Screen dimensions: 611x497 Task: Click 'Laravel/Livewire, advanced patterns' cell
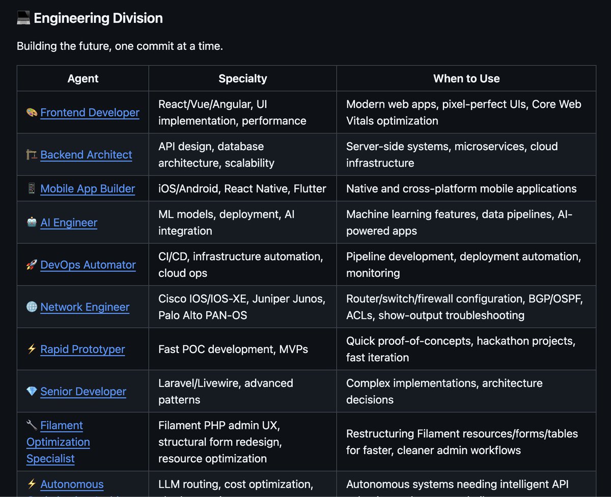coord(243,392)
